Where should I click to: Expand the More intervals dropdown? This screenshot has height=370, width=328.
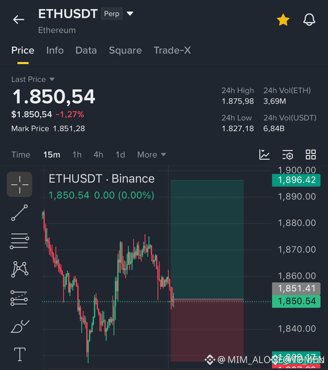tap(152, 155)
